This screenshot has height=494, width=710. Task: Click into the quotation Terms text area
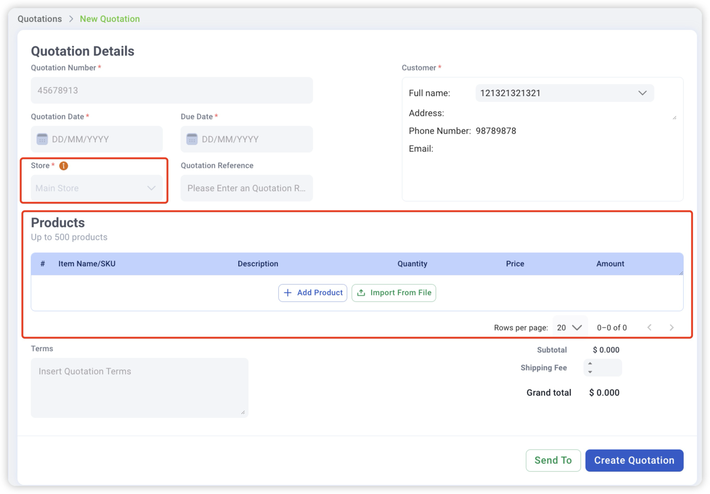tap(139, 387)
